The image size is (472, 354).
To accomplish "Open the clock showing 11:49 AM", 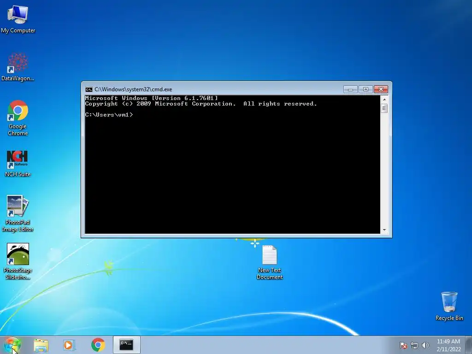I will coord(448,345).
